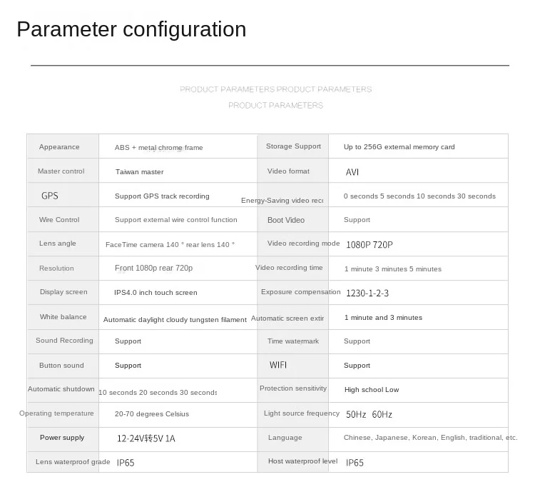
Task: Select the Front 1080p rear 720p resolution text
Action: tap(153, 268)
